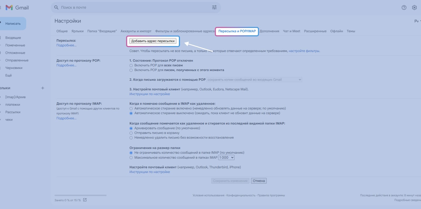421x209 pixels.
Task: Open the Settings gear icon
Action: (414, 8)
